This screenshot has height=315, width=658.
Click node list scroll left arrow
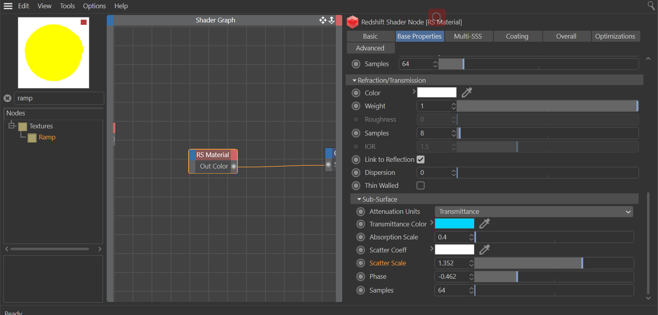point(7,249)
